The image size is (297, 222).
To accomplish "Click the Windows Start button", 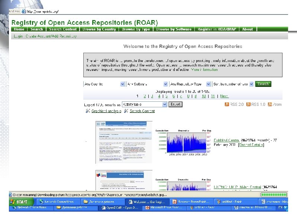I will [21, 202].
